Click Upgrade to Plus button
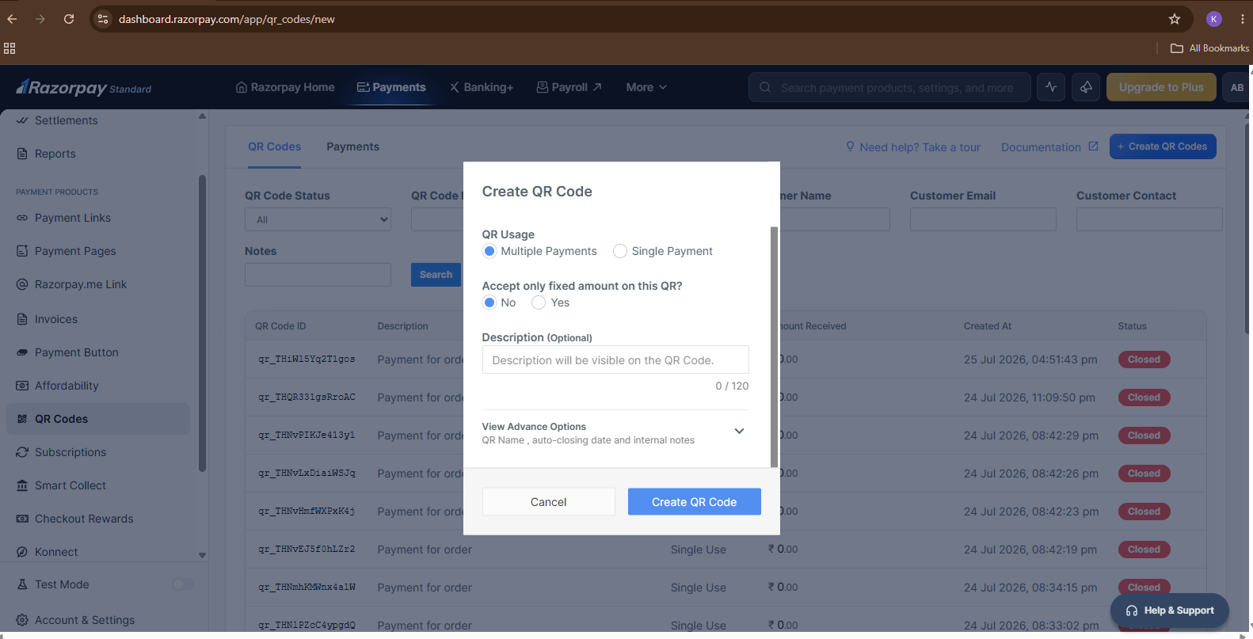1253x639 pixels. 1161,87
